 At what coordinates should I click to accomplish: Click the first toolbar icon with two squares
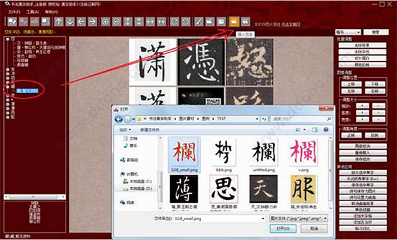click(x=12, y=22)
